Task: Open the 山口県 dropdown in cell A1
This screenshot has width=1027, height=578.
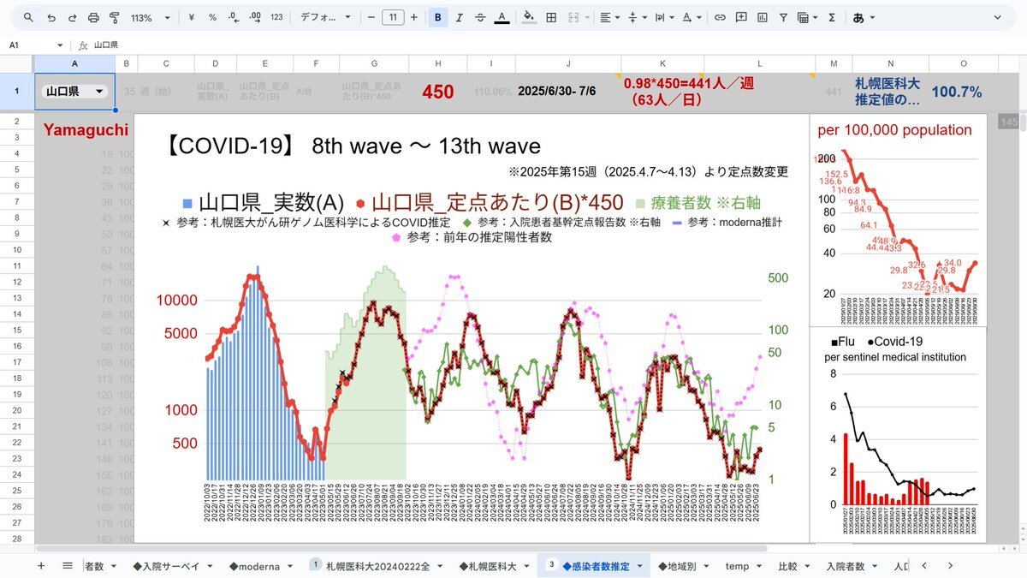Action: click(x=99, y=92)
